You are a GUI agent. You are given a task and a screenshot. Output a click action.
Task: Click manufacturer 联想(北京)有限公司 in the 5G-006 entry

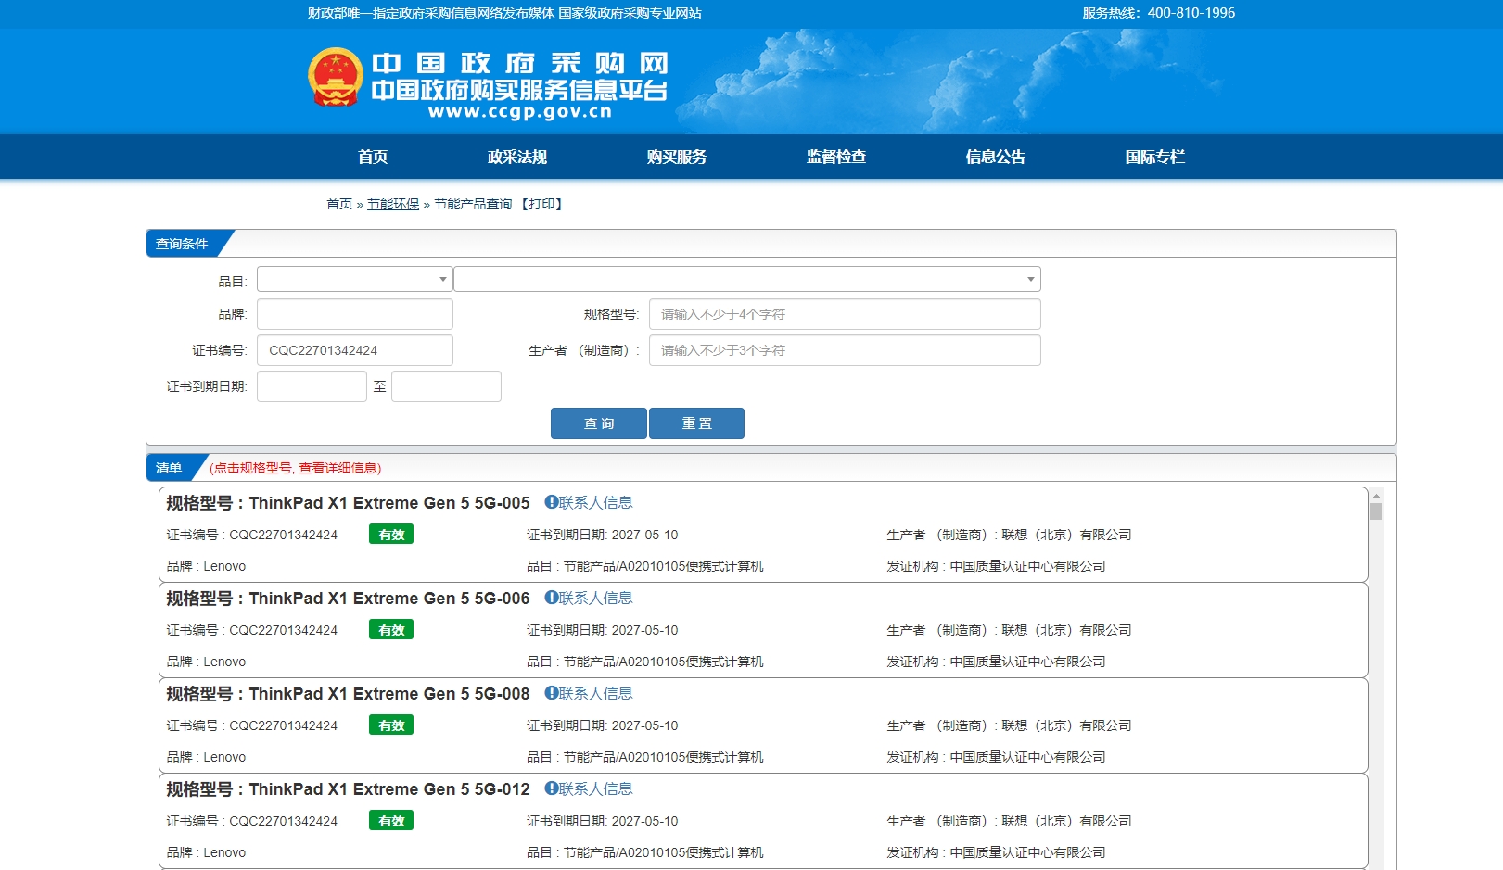click(1066, 630)
